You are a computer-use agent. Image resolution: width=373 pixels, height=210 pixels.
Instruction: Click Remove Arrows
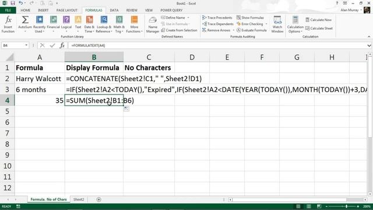216,30
